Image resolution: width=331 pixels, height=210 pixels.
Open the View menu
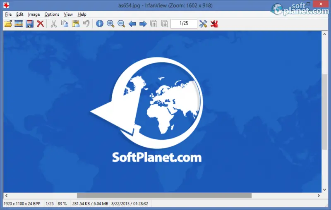68,14
